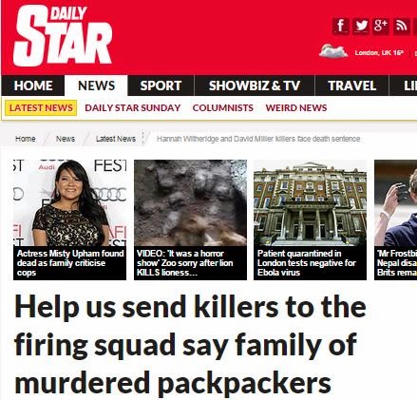Open the COLUMNISTS submenu link
Viewport: 417px width, 400px height.
coord(223,108)
